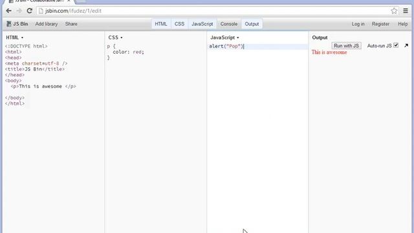Click the Log in link

coord(358,24)
